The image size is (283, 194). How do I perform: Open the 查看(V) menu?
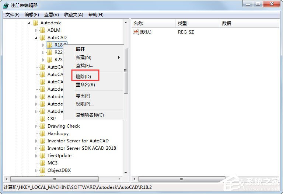tap(52, 15)
